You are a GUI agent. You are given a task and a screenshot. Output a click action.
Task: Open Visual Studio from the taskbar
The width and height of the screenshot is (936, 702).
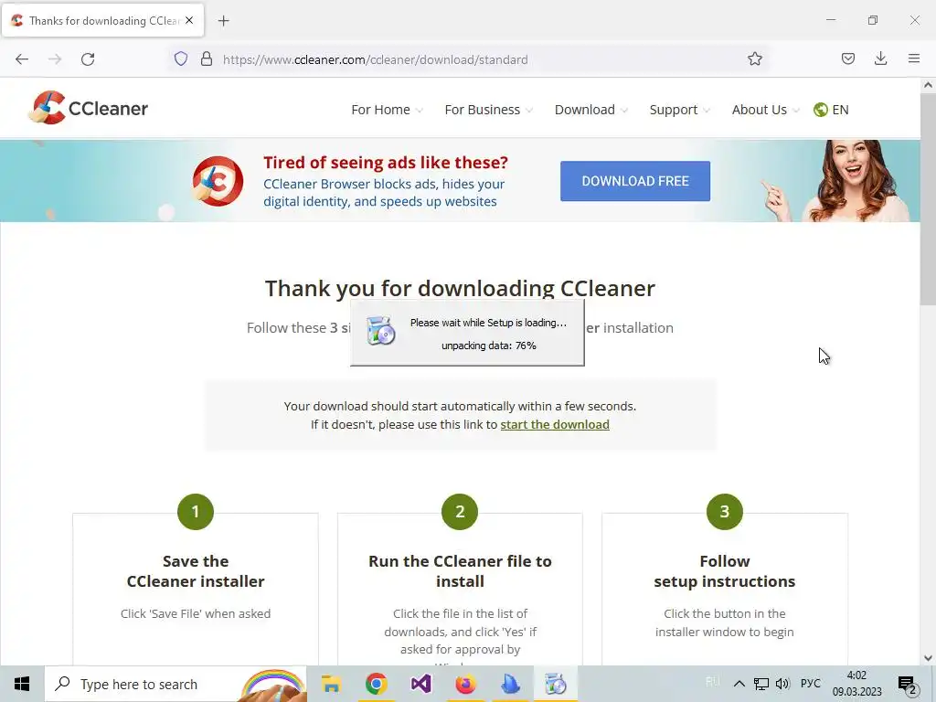click(x=420, y=684)
